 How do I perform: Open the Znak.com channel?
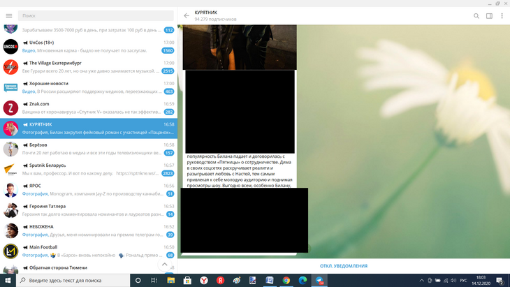click(91, 108)
